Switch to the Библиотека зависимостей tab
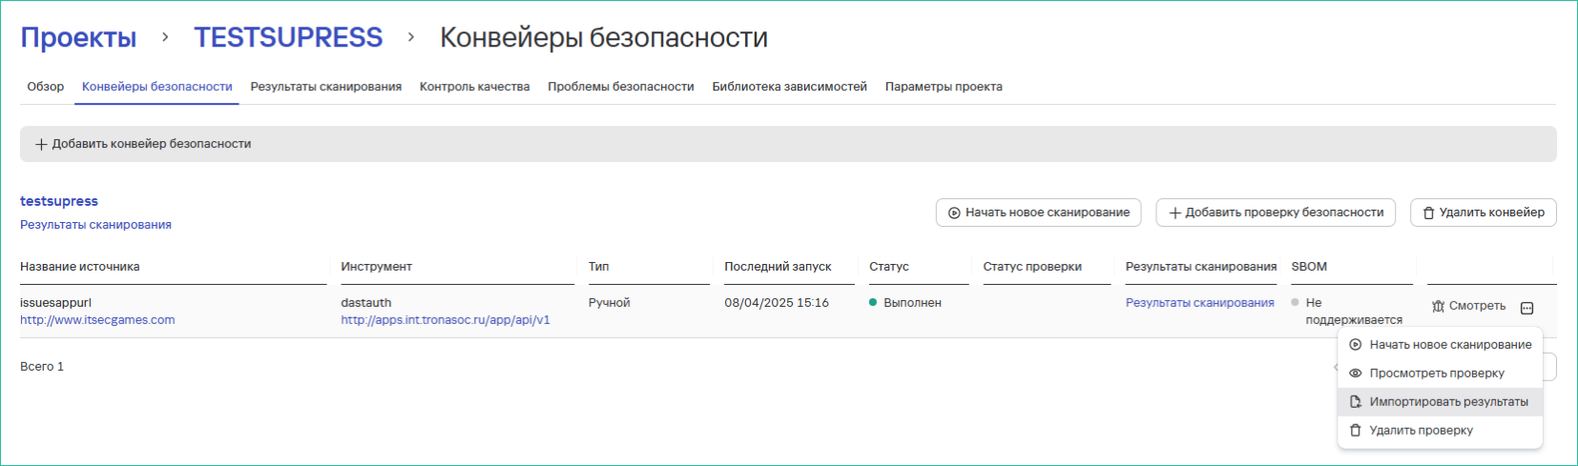 point(789,87)
